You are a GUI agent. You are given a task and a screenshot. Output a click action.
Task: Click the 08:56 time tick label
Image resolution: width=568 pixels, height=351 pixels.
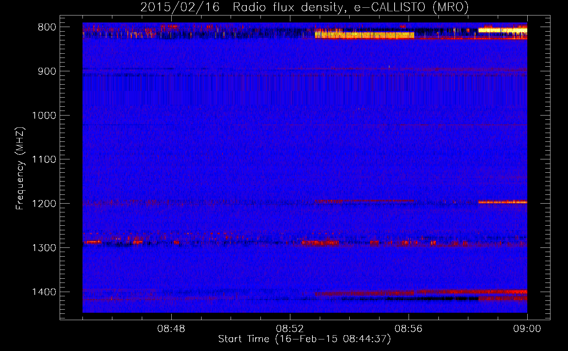pos(409,329)
